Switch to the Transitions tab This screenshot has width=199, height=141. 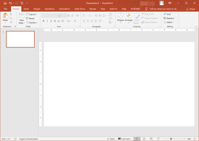click(49, 9)
